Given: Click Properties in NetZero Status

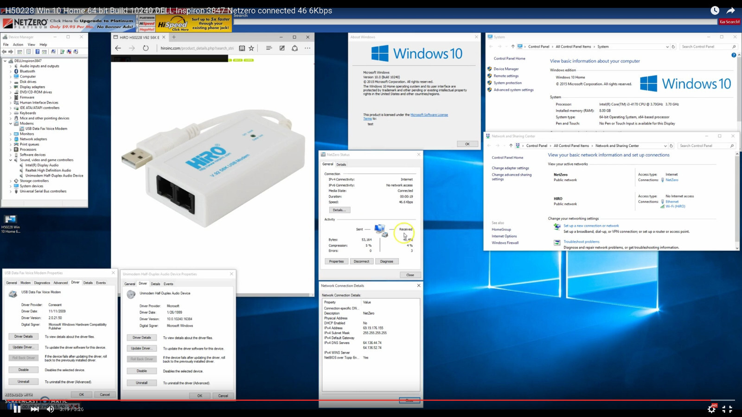Looking at the screenshot, I should tap(336, 261).
